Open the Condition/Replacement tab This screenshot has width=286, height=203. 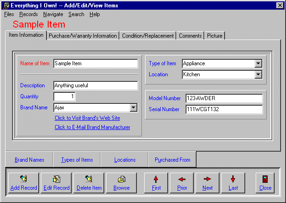(x=148, y=36)
